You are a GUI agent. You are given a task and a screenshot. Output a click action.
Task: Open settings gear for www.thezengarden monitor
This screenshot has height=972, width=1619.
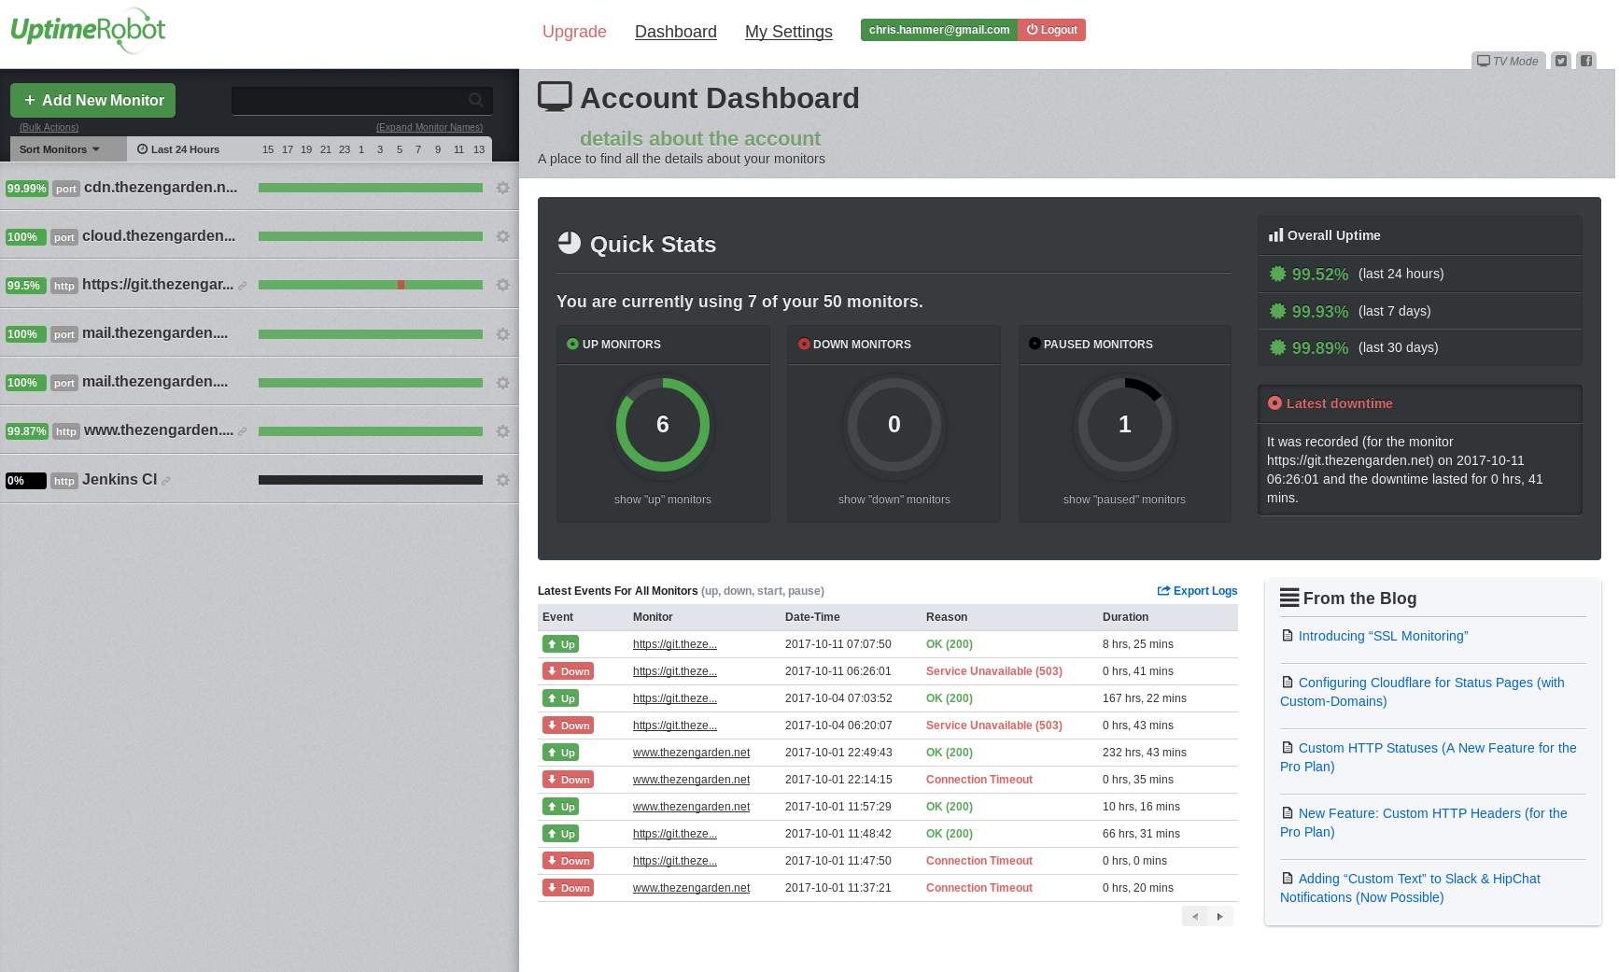coord(502,431)
